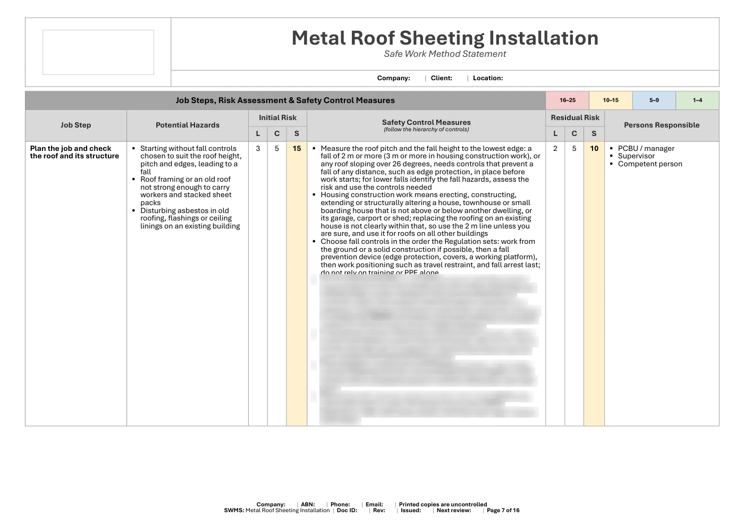Click the "Persons Responsible" column header
Image resolution: width=744 pixels, height=526 pixels.
(662, 125)
